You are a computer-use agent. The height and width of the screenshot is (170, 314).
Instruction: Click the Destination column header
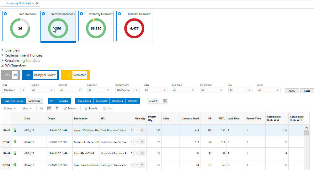pos(86,118)
